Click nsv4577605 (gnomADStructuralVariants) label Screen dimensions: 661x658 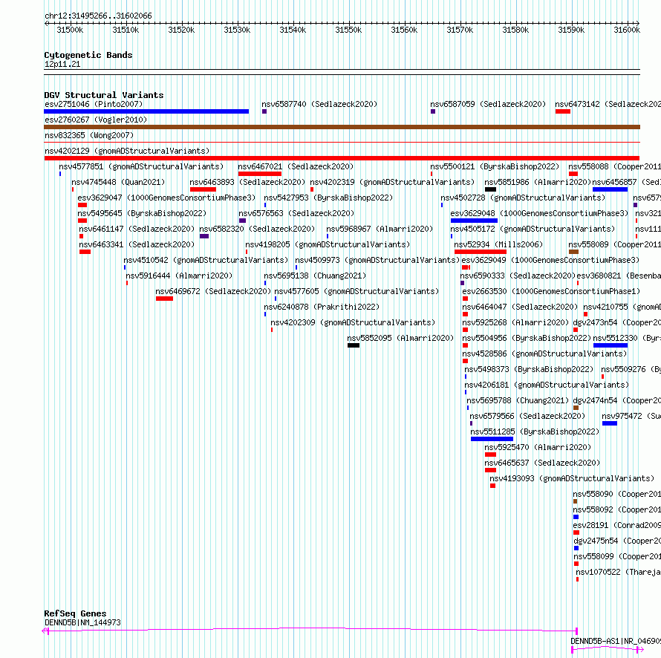click(x=356, y=291)
